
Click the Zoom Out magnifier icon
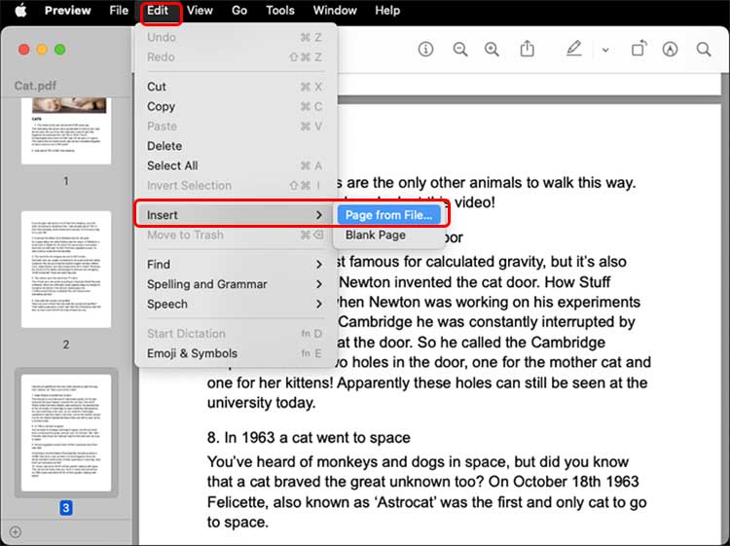[x=460, y=49]
